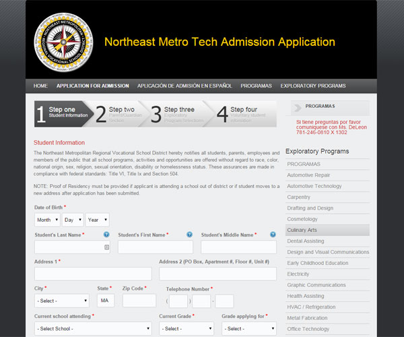Click telephone last four digits field

click(x=224, y=301)
